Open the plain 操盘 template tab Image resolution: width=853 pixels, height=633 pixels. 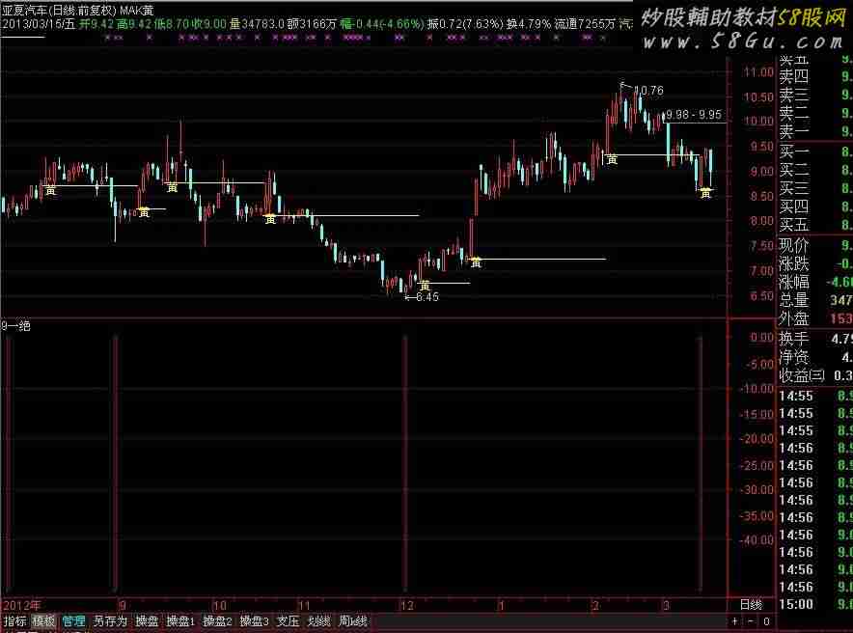[x=147, y=621]
